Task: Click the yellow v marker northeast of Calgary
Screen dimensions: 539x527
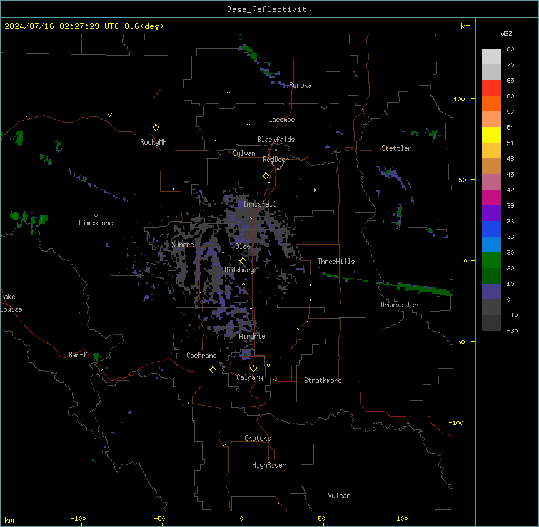Action: point(268,366)
